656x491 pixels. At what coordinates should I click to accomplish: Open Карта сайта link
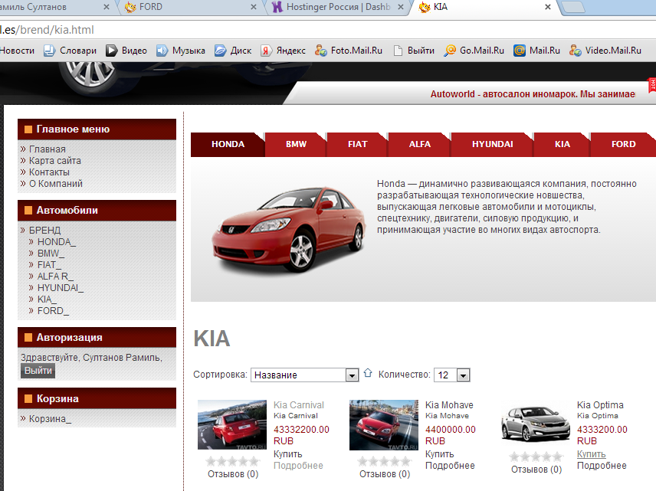[x=55, y=161]
